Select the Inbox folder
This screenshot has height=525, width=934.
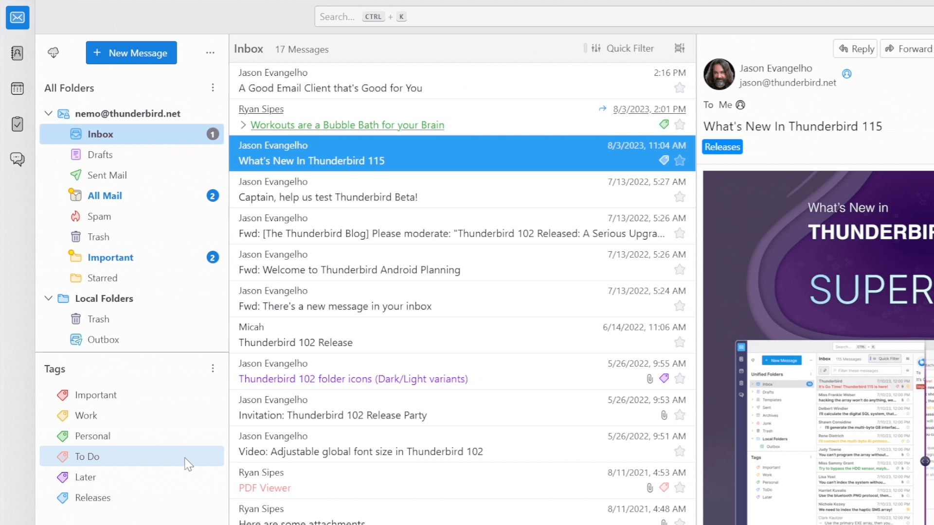click(132, 134)
